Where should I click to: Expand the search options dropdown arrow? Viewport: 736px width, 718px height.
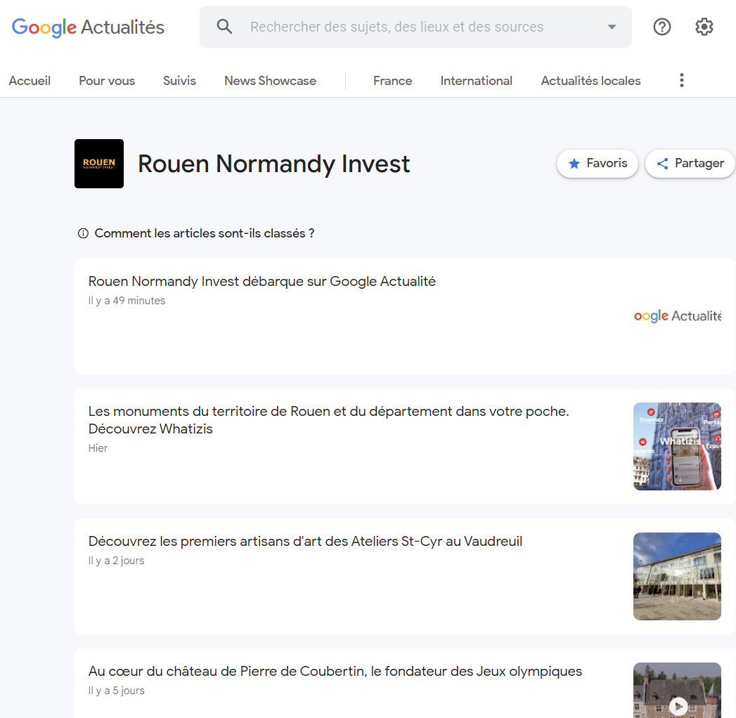pos(612,27)
